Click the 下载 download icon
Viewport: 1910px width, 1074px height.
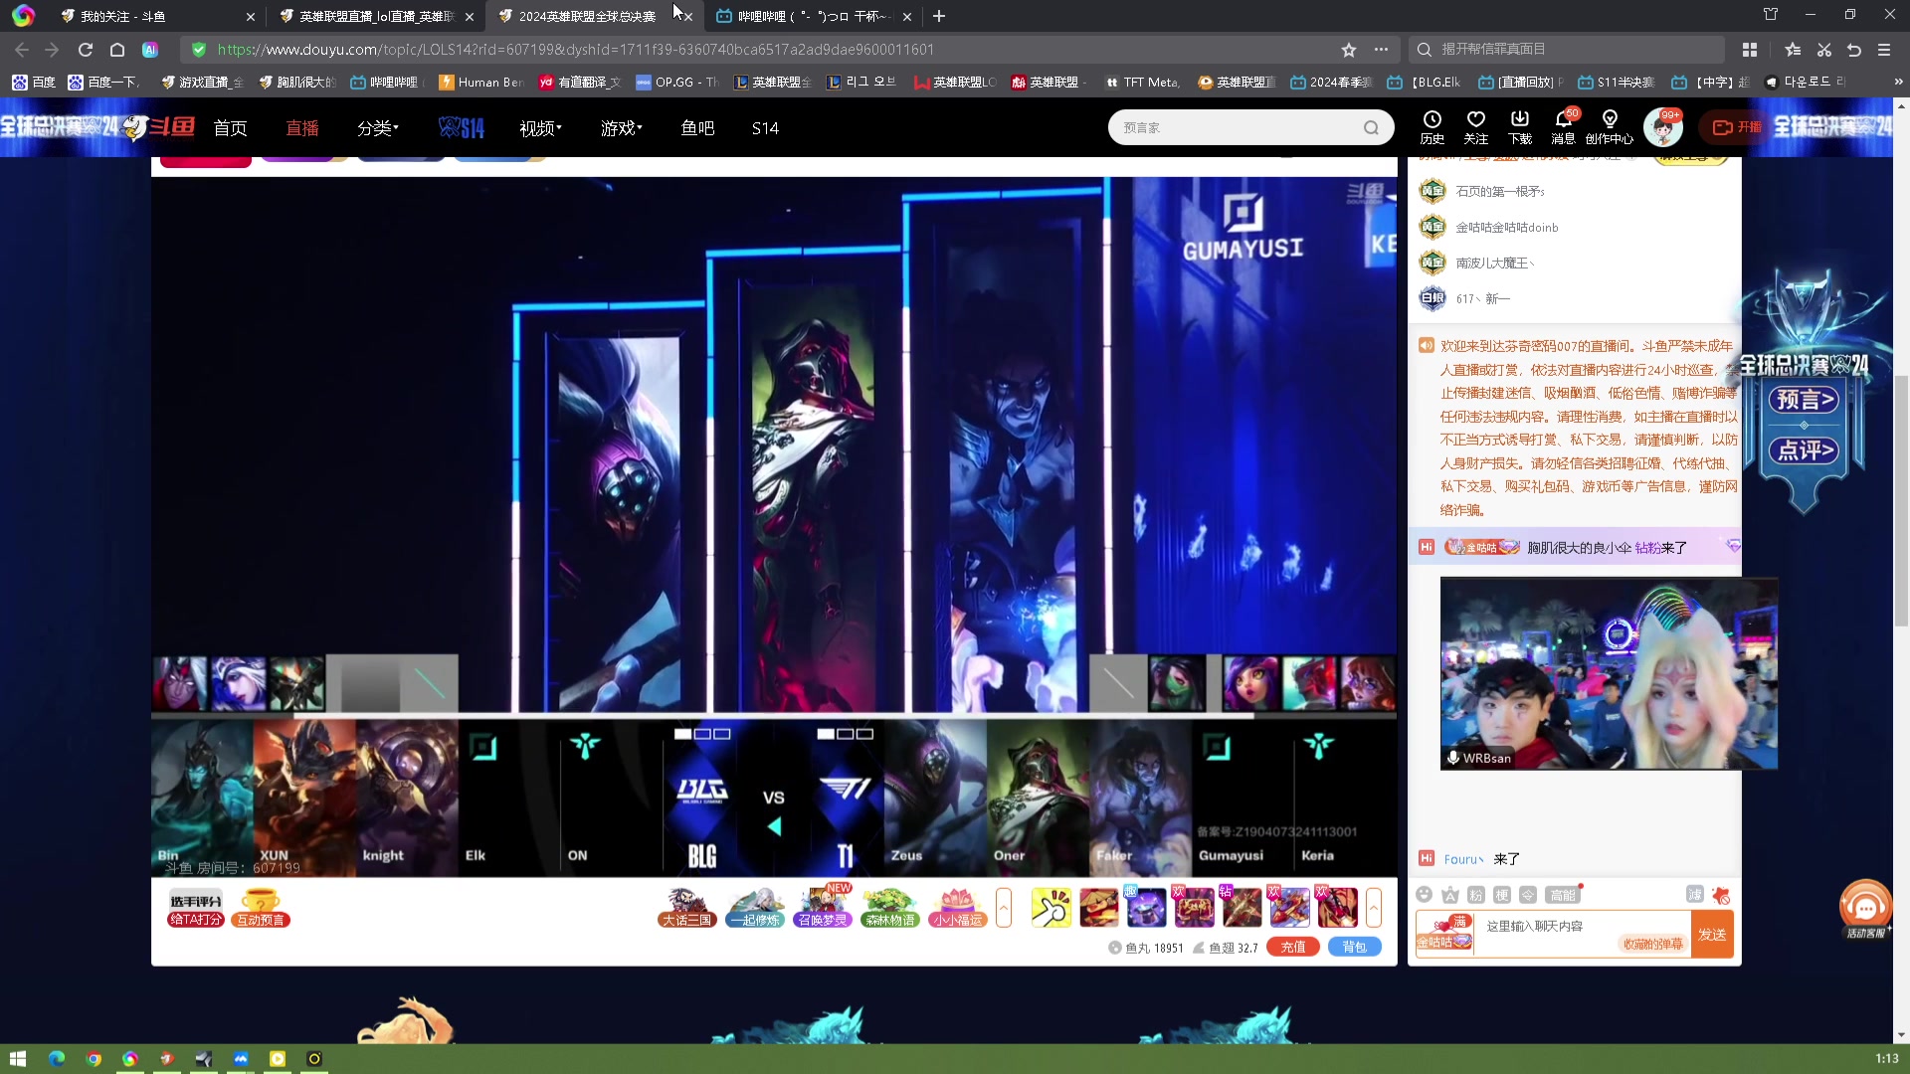[1519, 127]
